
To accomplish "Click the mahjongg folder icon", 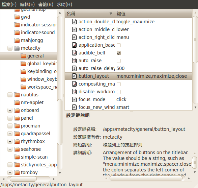I will tap(17, 40).
